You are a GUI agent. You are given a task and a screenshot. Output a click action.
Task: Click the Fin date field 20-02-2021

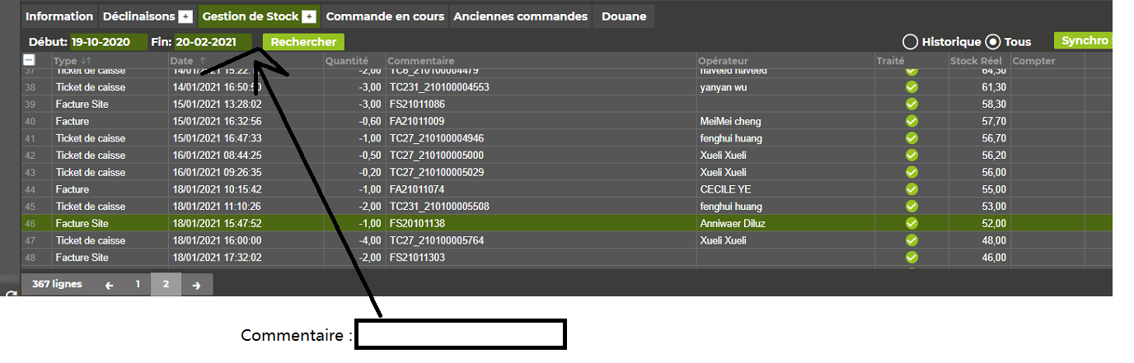coord(212,42)
